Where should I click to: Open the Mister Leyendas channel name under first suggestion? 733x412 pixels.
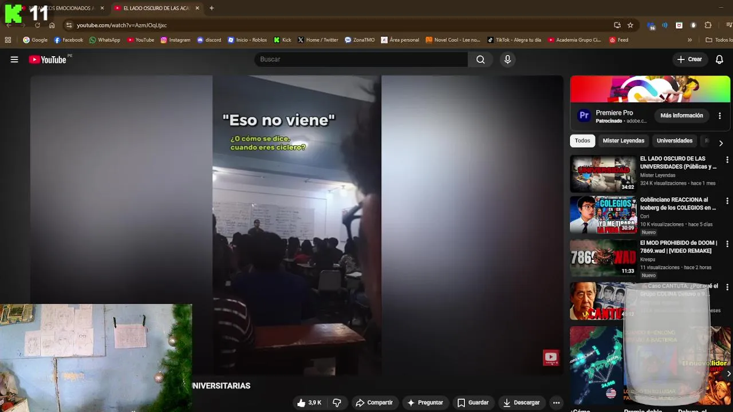point(657,175)
